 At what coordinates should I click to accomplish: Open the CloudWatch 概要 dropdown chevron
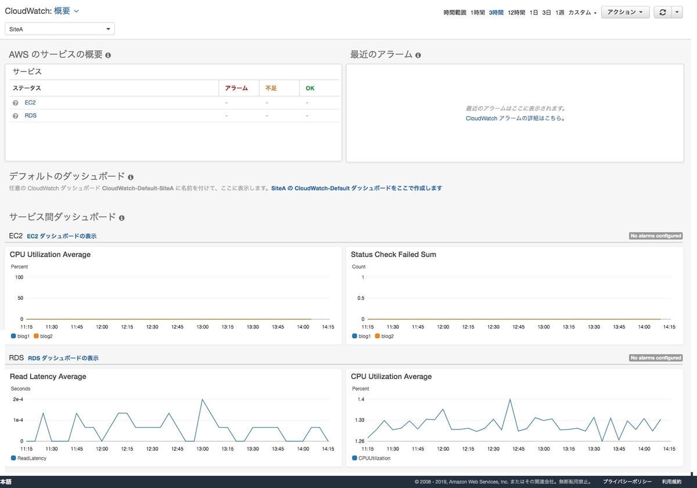77,11
